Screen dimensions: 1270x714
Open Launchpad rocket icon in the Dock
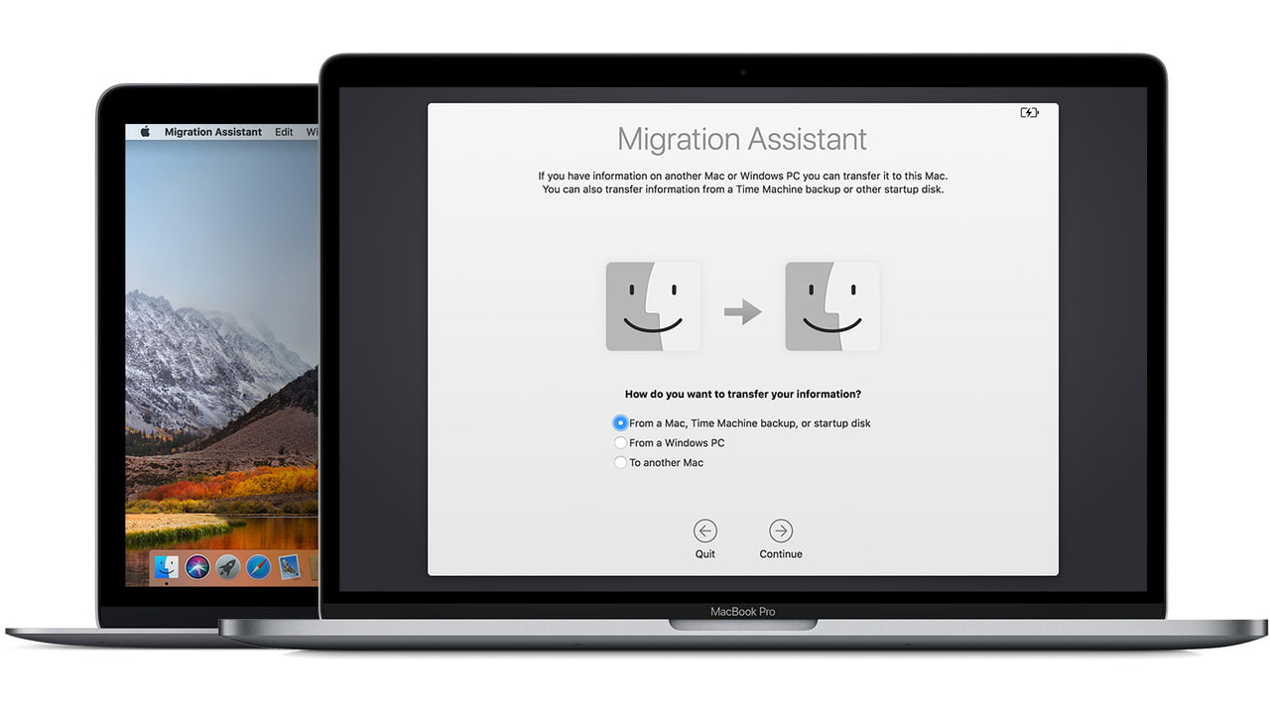pyautogui.click(x=228, y=566)
